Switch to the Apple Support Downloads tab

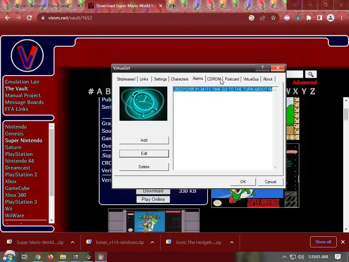point(42,6)
